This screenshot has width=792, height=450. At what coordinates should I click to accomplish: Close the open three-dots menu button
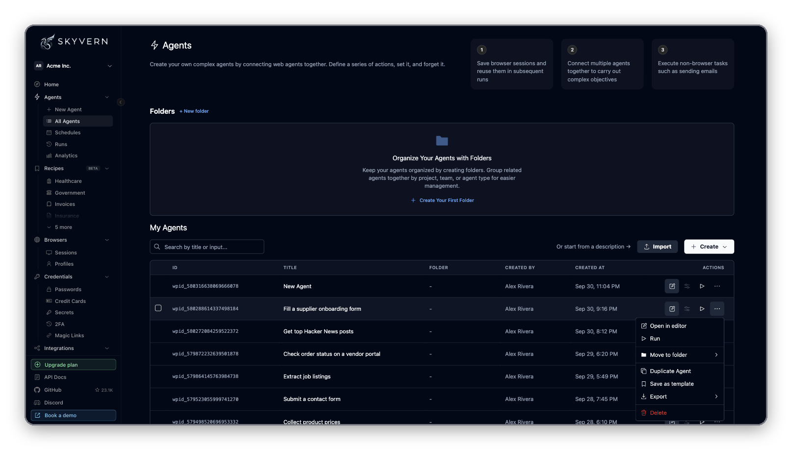tap(717, 309)
